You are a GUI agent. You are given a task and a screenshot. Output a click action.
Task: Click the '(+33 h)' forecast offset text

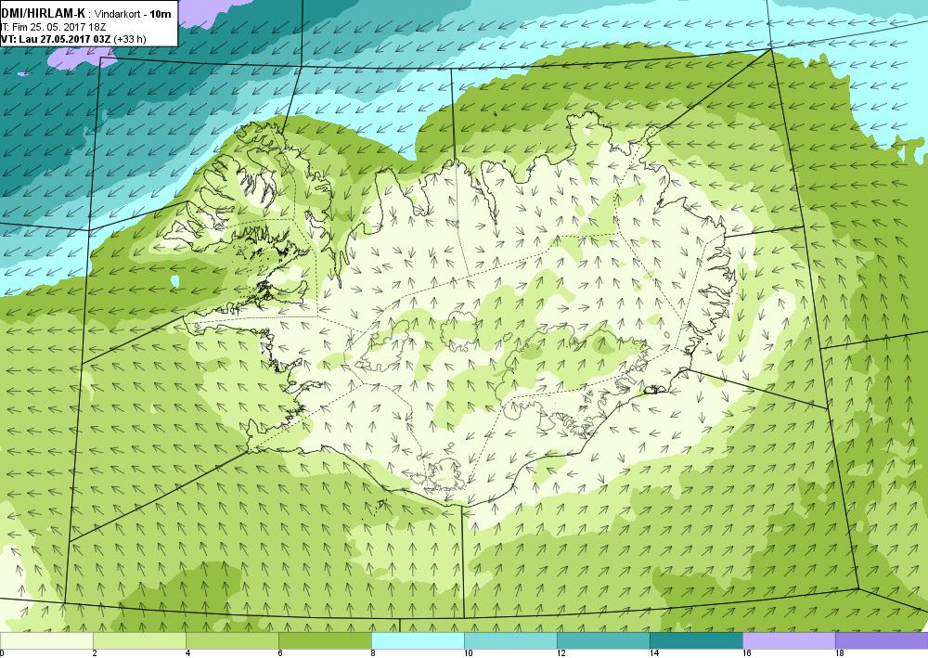point(130,39)
